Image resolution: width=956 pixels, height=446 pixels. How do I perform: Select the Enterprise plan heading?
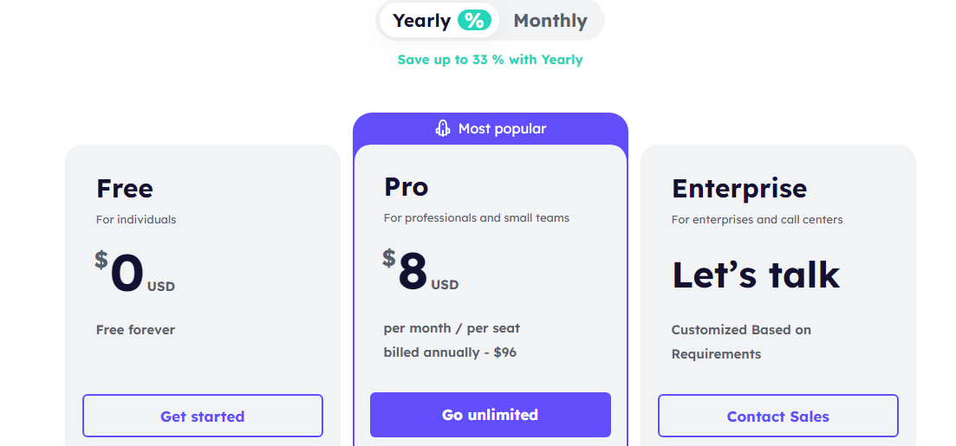coord(739,189)
